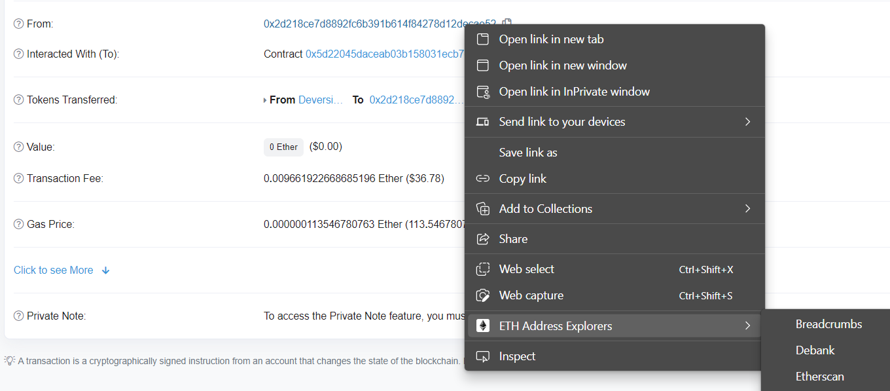Viewport: 890px width, 391px height.
Task: Choose Send link to your devices
Action: (614, 122)
